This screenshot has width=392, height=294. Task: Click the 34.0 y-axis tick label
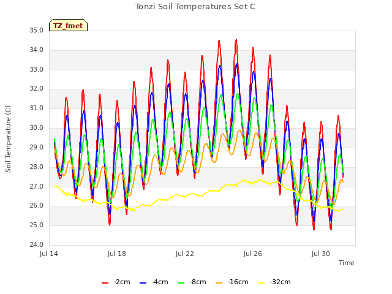(x=37, y=50)
